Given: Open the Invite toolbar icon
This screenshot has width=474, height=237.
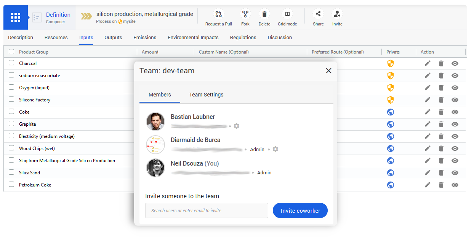Looking at the screenshot, I should 337,14.
